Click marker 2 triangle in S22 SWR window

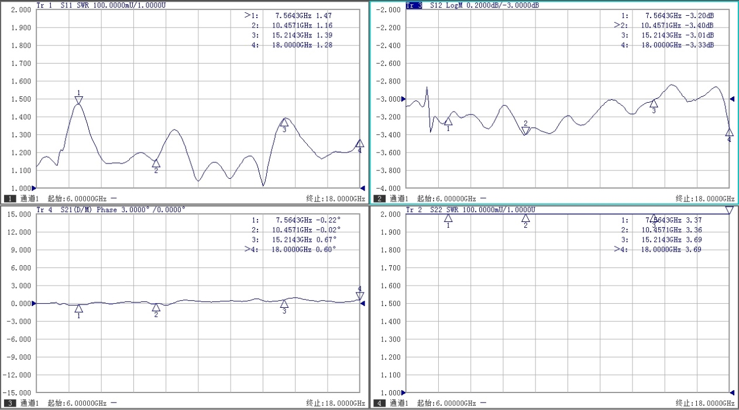point(525,218)
